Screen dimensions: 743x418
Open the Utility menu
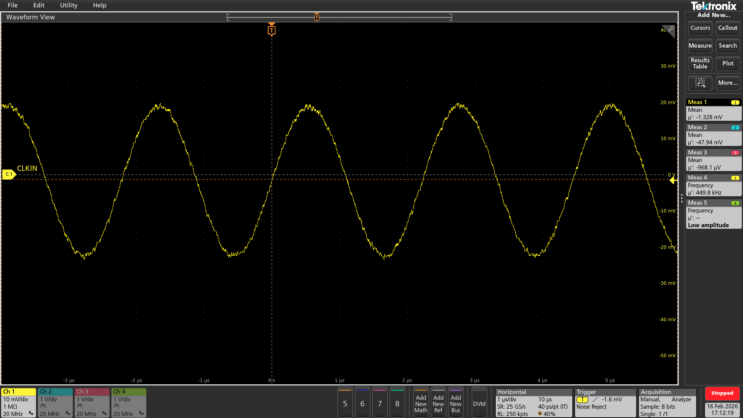[x=68, y=5]
